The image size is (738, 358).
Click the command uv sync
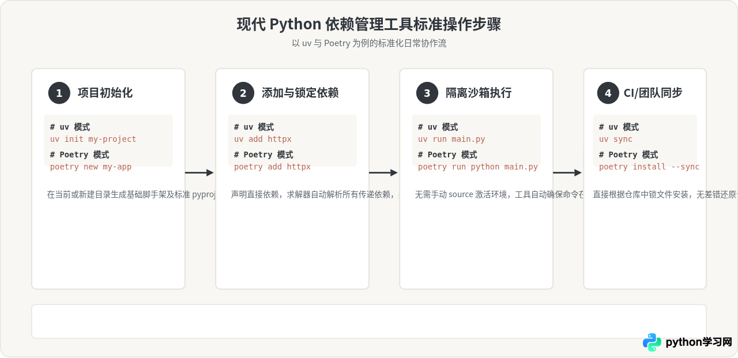click(x=616, y=139)
